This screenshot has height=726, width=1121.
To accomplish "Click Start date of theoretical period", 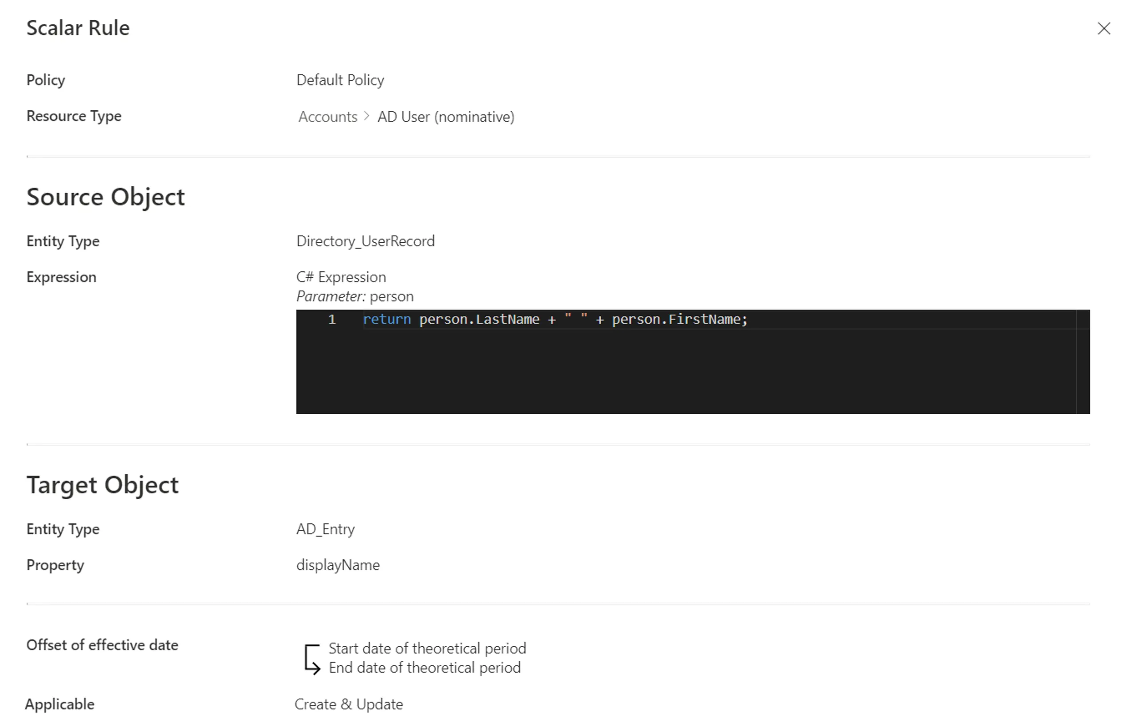I will coord(427,648).
